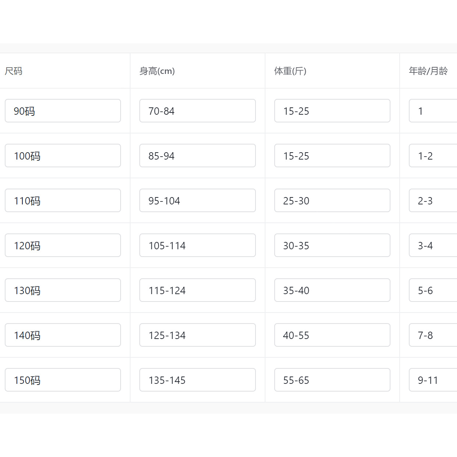Viewport: 457px width, 457px height.
Task: Click the 90码 size input field
Action: [x=63, y=111]
